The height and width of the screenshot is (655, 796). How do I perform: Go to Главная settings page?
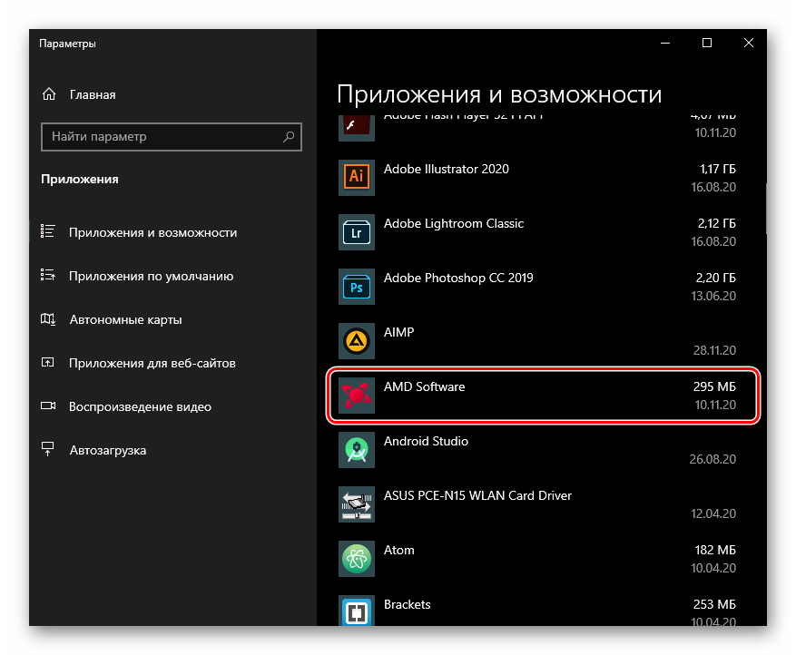pyautogui.click(x=93, y=95)
